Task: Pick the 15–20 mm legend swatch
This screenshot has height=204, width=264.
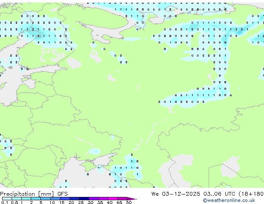Action: (x=65, y=199)
